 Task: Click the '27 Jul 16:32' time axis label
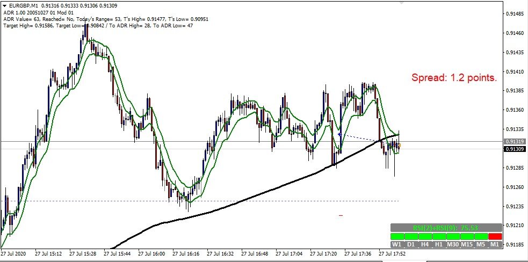pos(220,253)
